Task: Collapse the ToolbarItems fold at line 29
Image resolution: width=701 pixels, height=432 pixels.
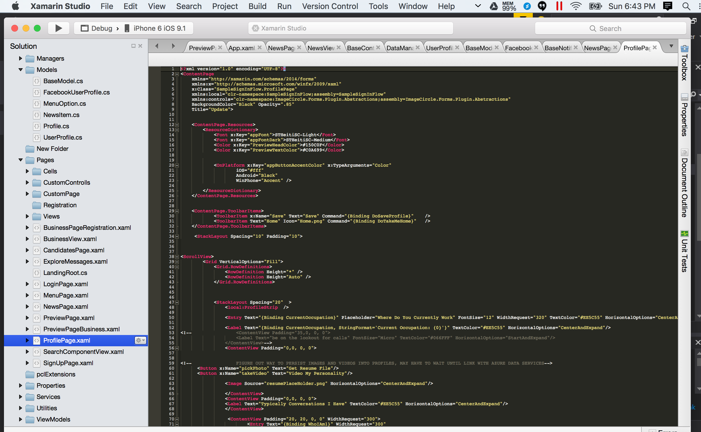Action: (x=177, y=211)
